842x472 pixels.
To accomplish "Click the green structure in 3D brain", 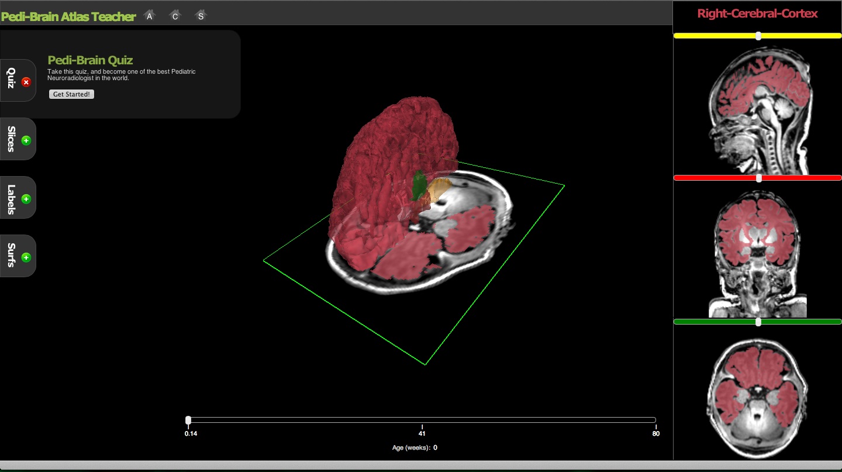I will (x=419, y=186).
